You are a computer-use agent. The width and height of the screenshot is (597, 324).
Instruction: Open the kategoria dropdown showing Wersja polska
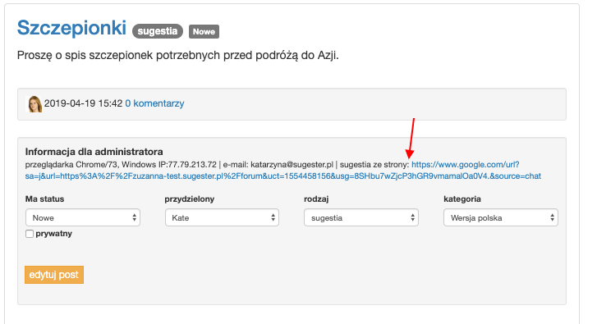(x=501, y=217)
